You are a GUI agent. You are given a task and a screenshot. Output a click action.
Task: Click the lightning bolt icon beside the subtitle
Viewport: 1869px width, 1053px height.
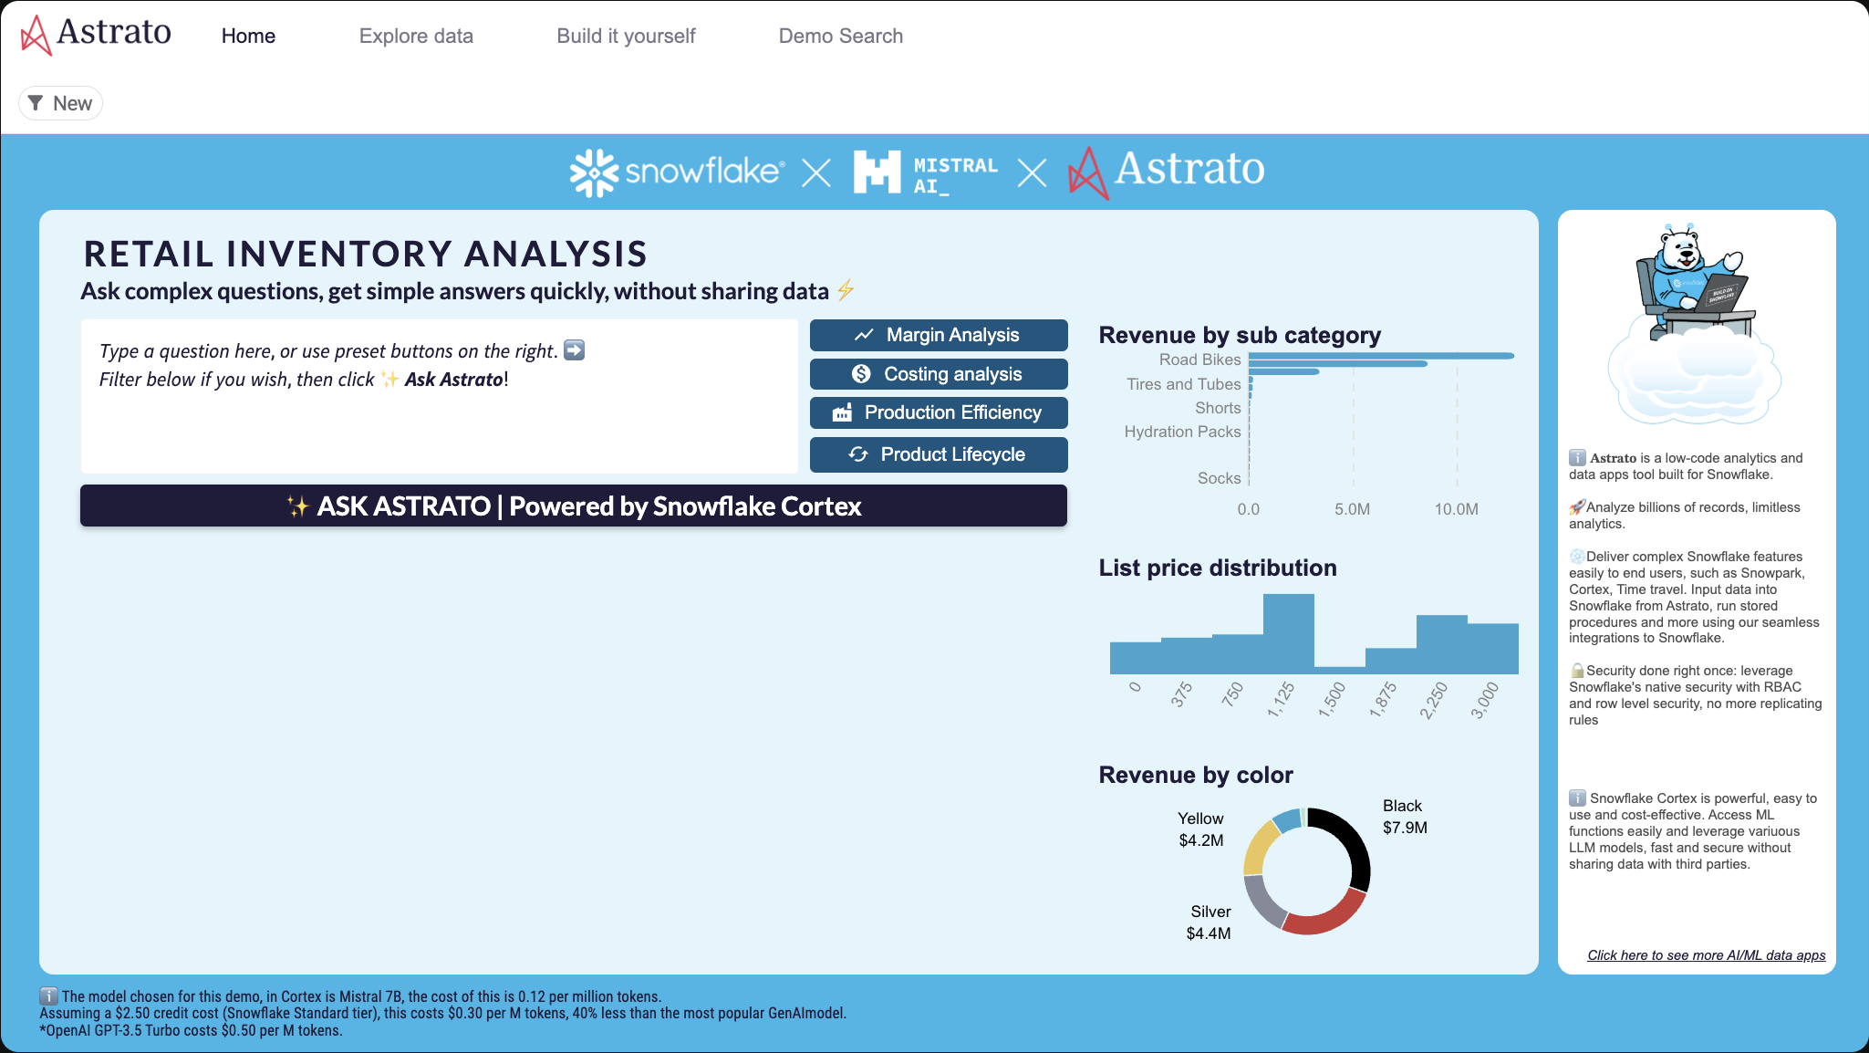click(x=846, y=290)
